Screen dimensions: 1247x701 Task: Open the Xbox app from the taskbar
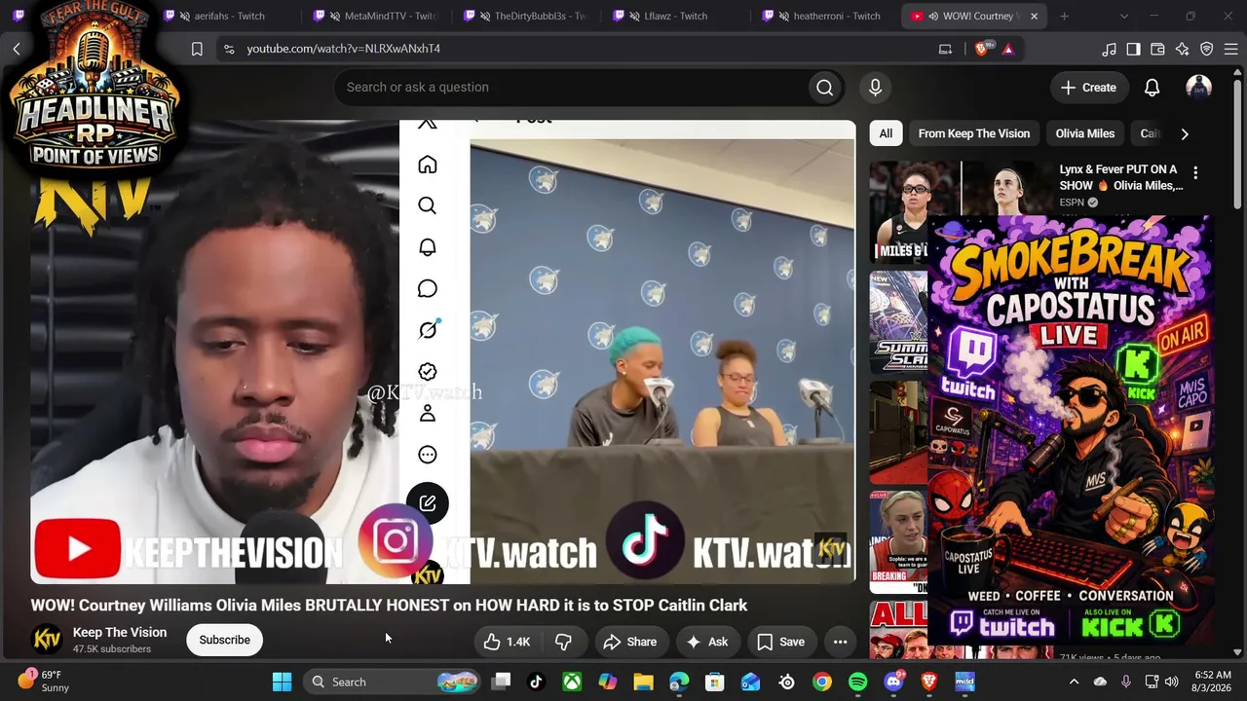572,682
